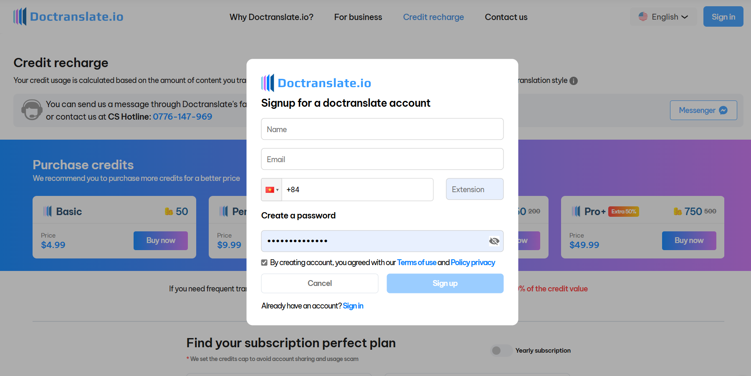
Task: Click the translation style info icon
Action: [574, 81]
